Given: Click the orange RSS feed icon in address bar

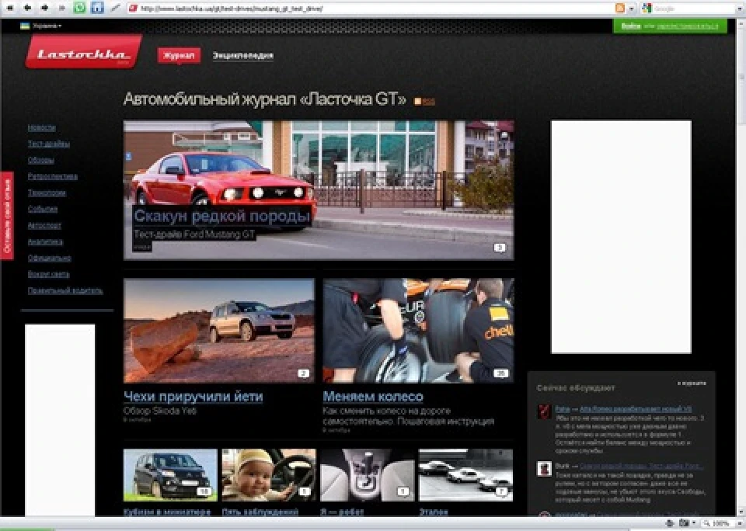Looking at the screenshot, I should [x=620, y=8].
